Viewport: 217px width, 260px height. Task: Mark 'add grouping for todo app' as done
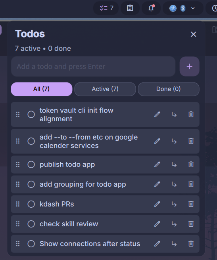(x=31, y=184)
